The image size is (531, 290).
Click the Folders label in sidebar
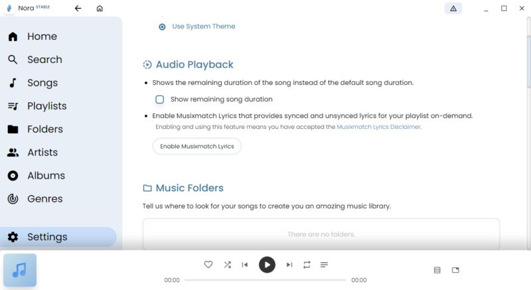point(45,129)
